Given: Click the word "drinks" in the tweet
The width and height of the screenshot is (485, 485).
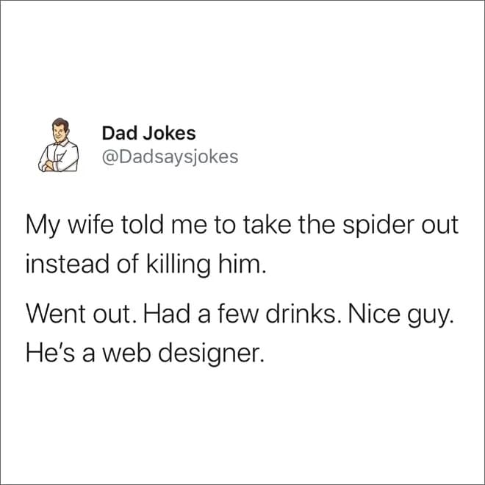Looking at the screenshot, I should point(301,314).
